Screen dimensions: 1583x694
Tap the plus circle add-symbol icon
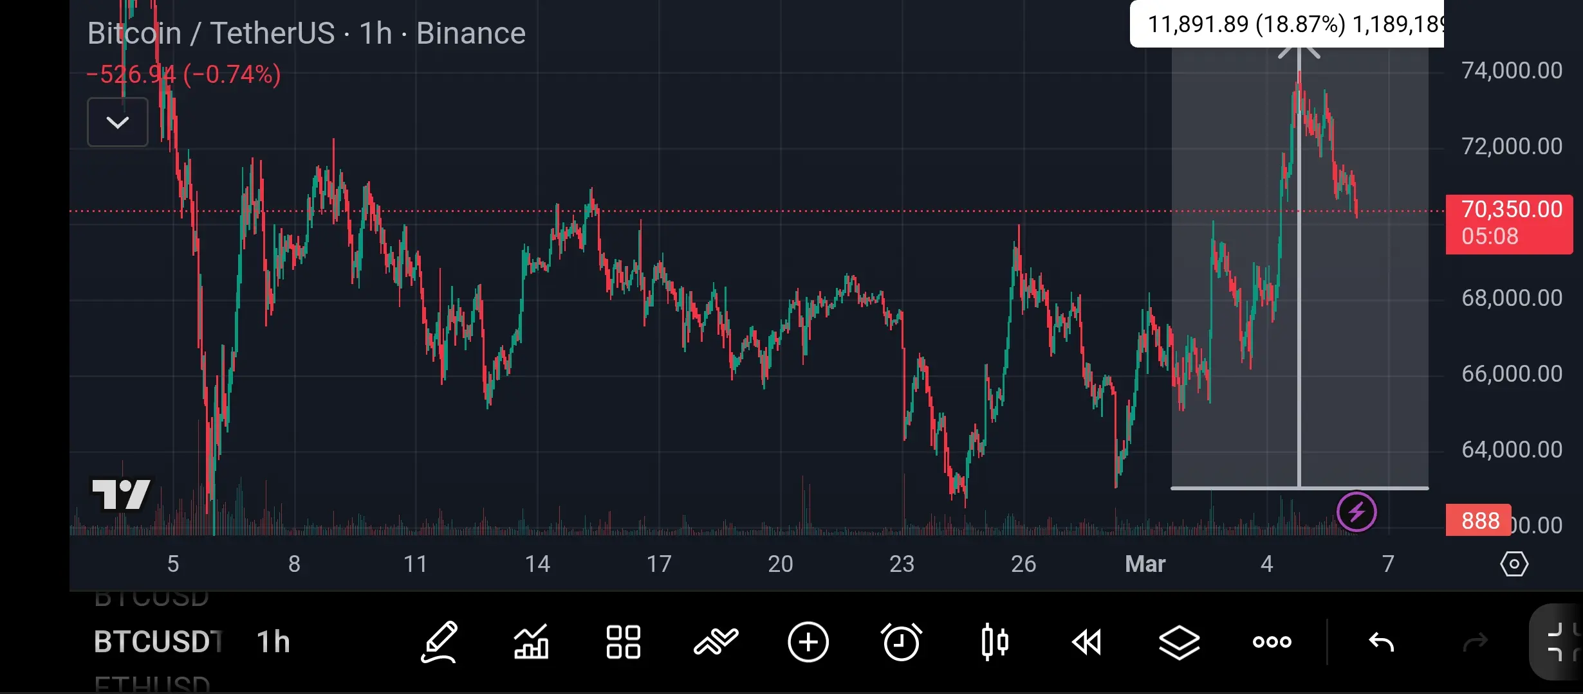click(x=808, y=642)
